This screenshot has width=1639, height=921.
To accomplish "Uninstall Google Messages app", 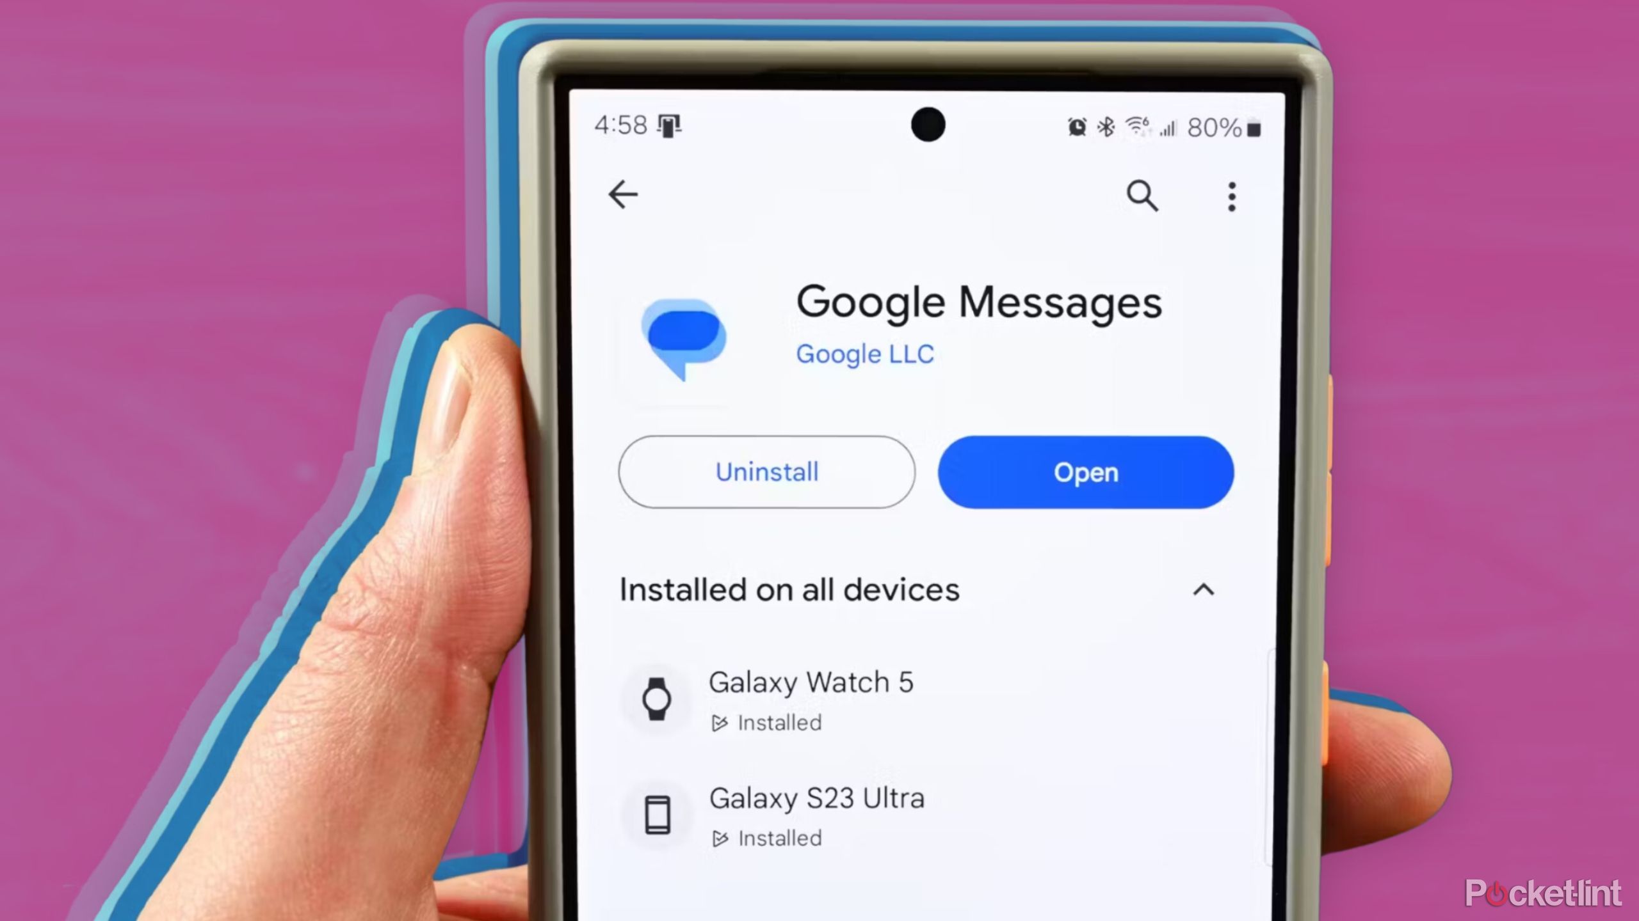I will 766,471.
